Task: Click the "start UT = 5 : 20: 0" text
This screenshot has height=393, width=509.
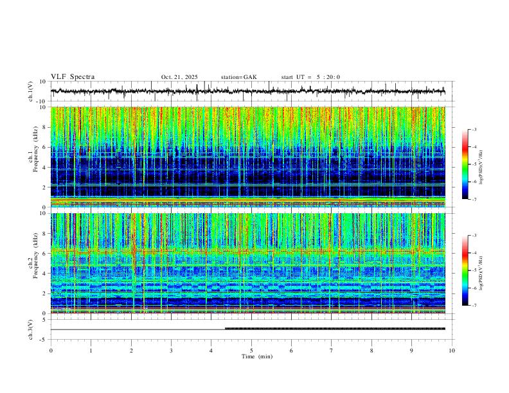Action: (310, 77)
